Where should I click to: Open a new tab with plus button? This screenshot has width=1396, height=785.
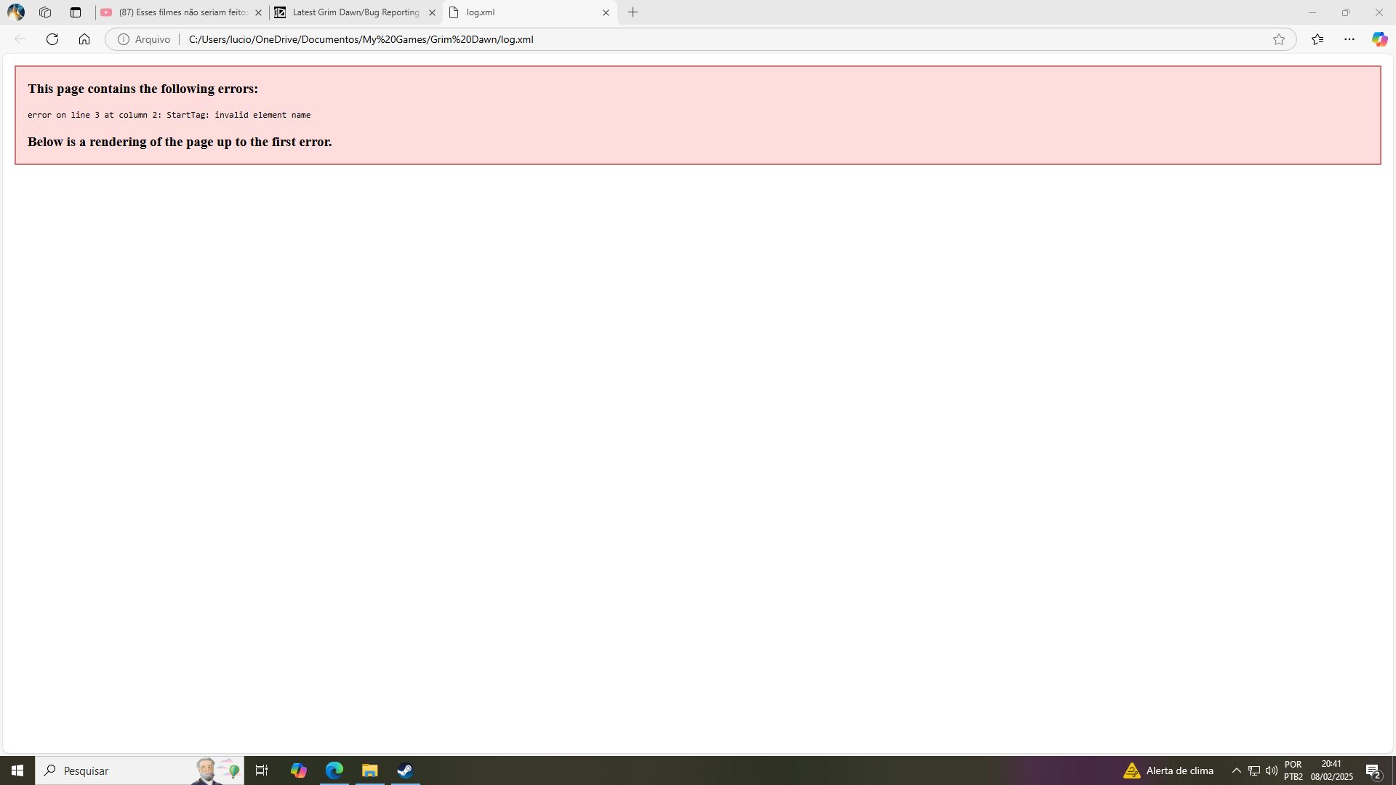[633, 12]
